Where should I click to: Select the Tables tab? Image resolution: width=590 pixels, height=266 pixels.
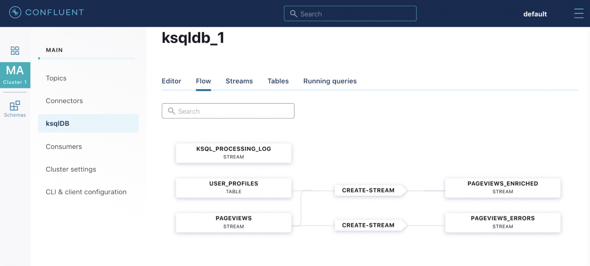278,81
